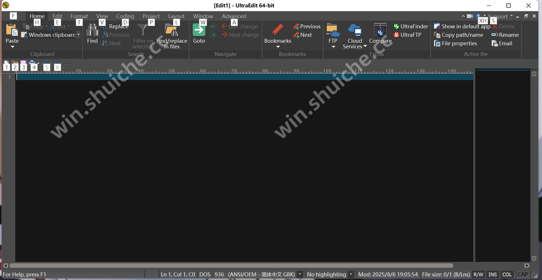This screenshot has width=542, height=280.
Task: Click ribbon display mode icon near Support
Action: [470, 16]
